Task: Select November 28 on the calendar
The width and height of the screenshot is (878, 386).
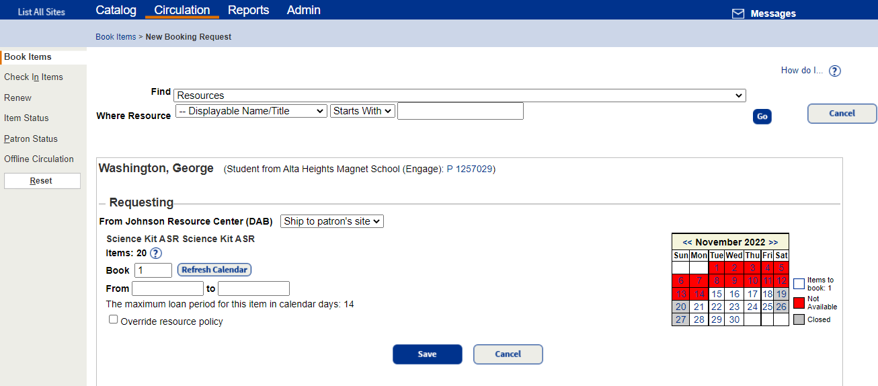Action: [x=699, y=319]
